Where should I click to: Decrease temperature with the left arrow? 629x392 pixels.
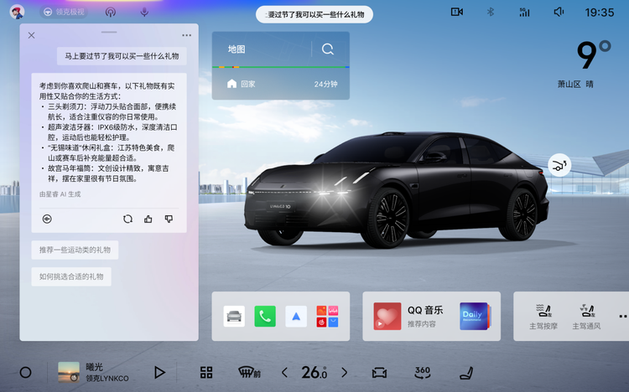(x=284, y=372)
